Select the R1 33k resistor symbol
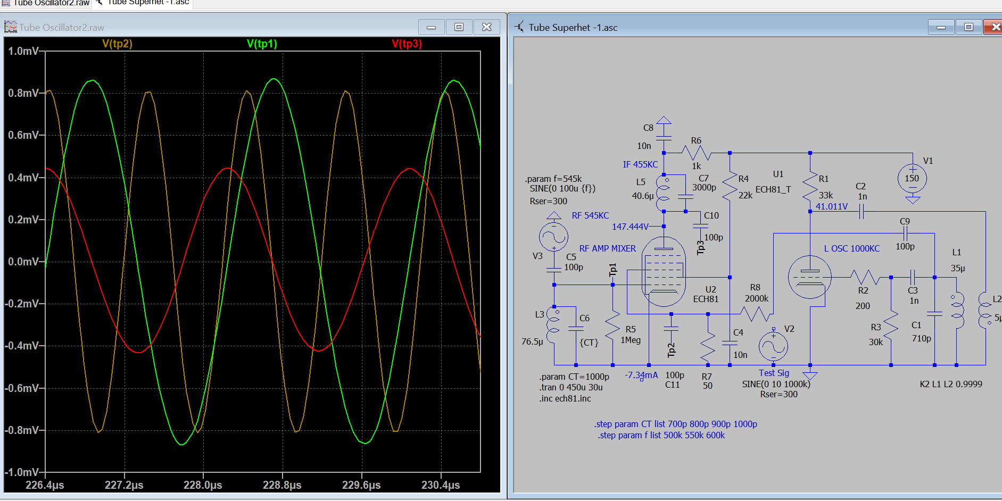Image resolution: width=1002 pixels, height=501 pixels. 810,186
